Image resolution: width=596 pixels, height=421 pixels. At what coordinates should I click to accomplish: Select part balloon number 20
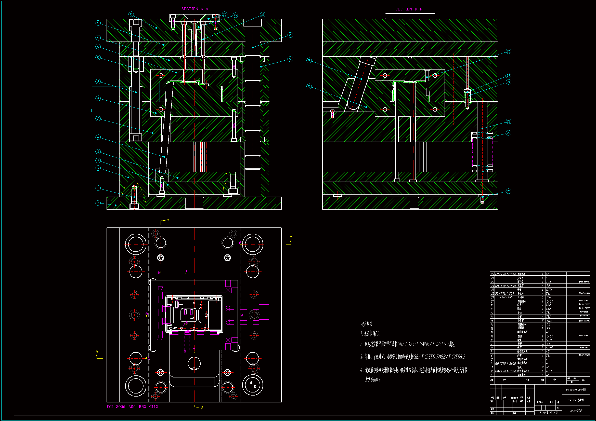(508, 51)
